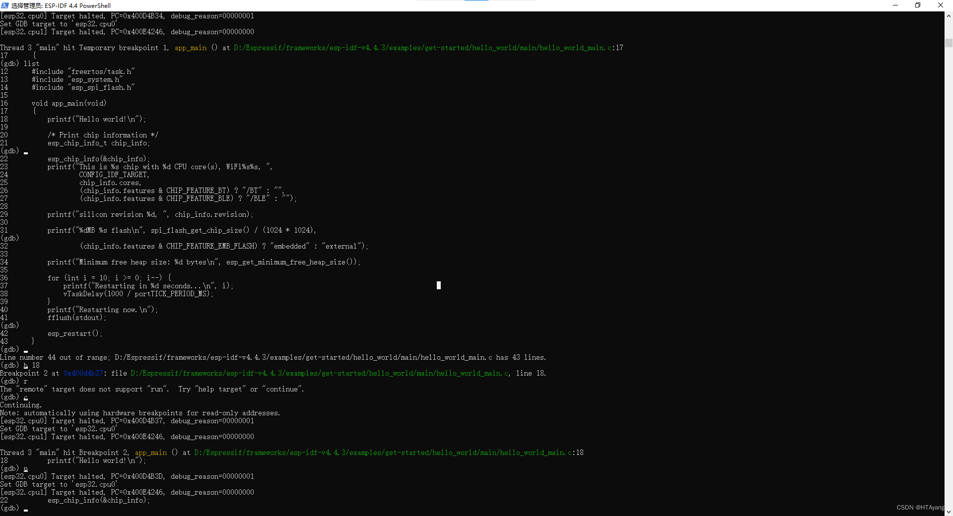Screen dimensions: 953x516
Task: Click the '(gdb) list' command line
Action: 20,64
